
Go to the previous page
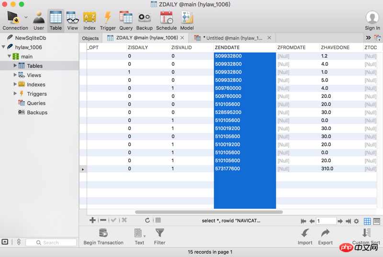pyautogui.click(x=312, y=221)
